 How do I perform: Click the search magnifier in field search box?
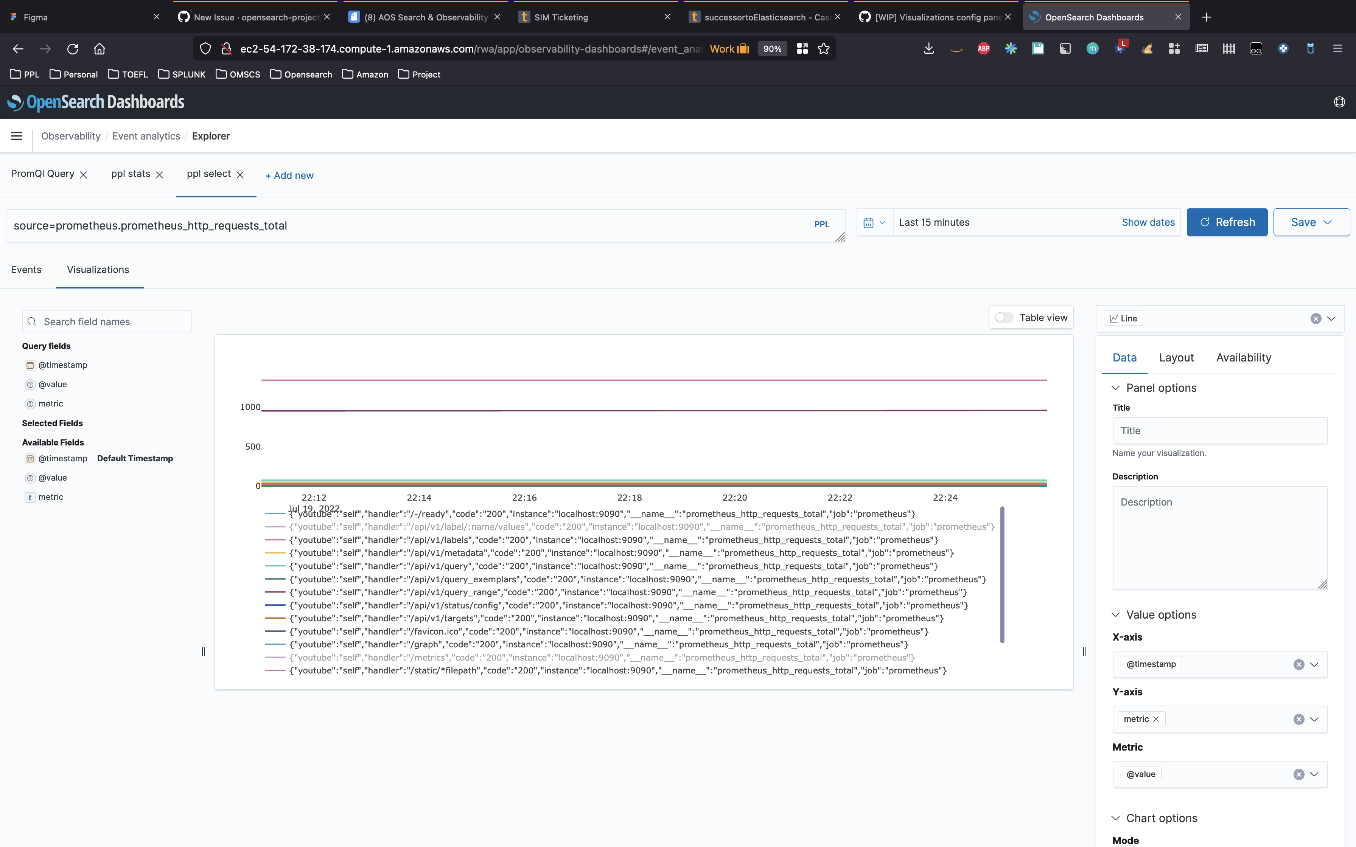pyautogui.click(x=32, y=321)
